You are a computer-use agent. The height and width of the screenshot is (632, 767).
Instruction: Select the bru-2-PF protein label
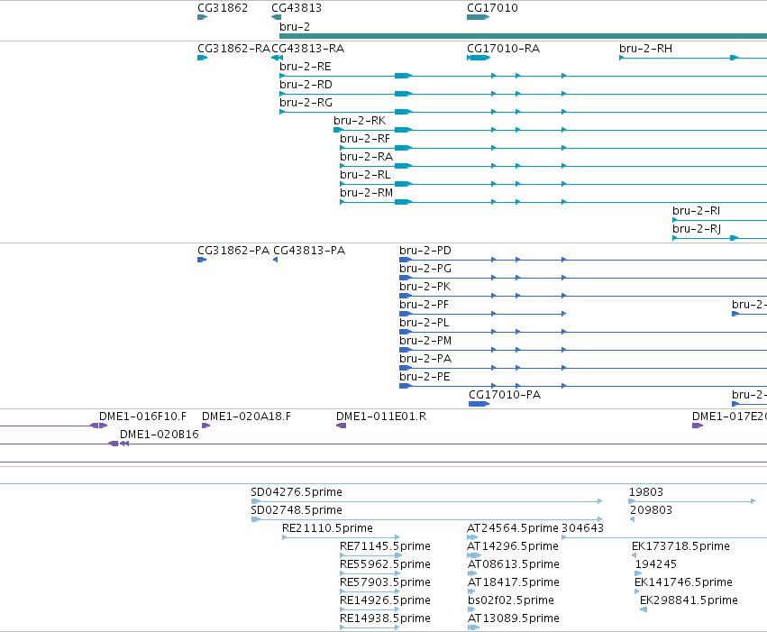tap(424, 305)
